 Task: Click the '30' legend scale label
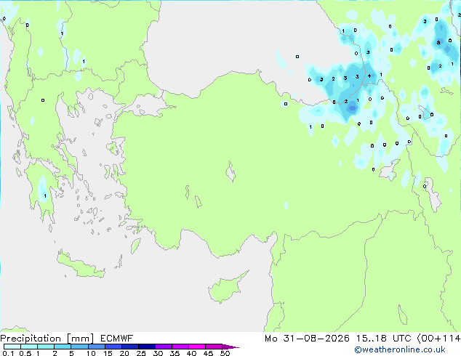coord(158,353)
